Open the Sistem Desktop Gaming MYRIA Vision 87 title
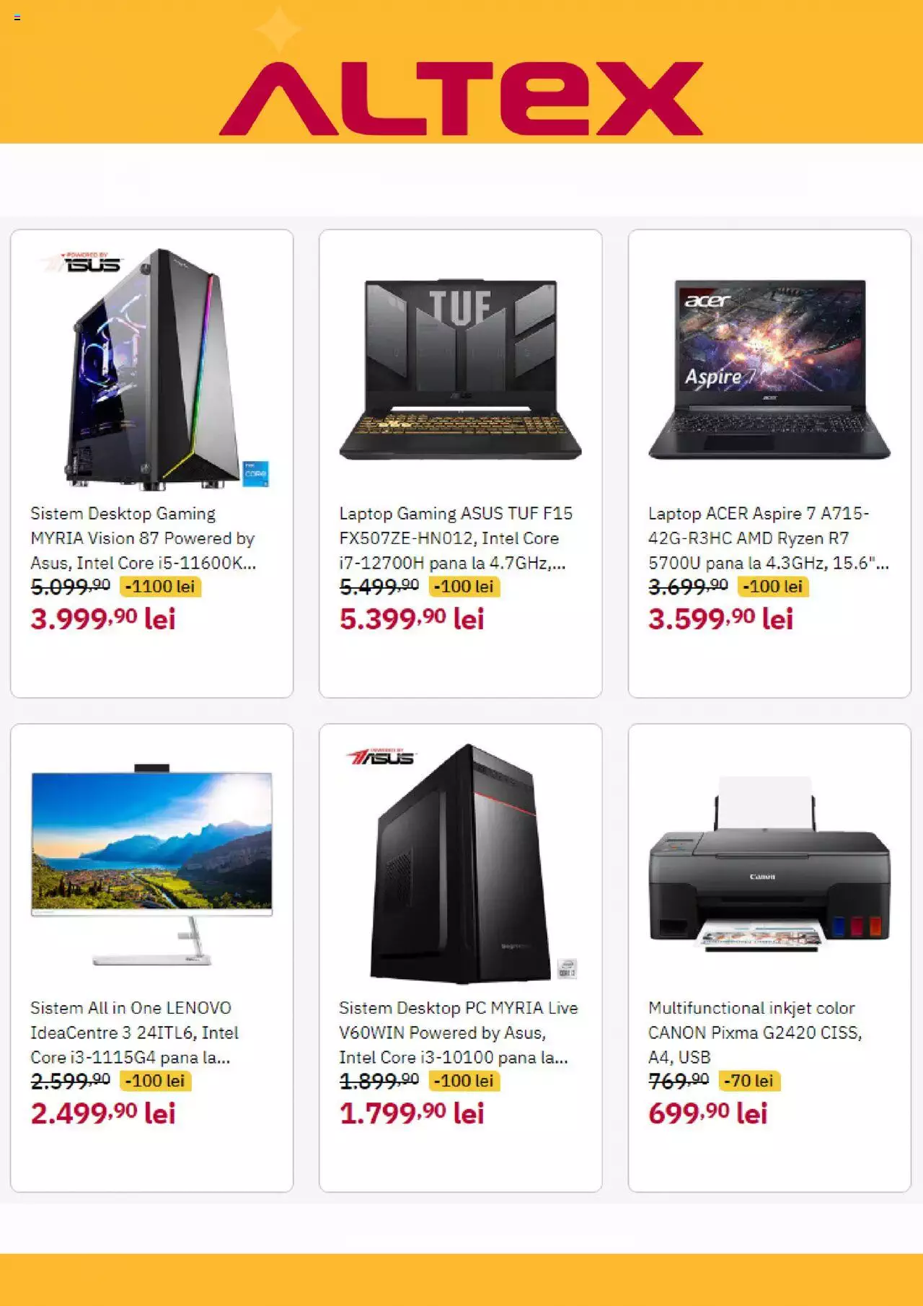 click(x=143, y=538)
